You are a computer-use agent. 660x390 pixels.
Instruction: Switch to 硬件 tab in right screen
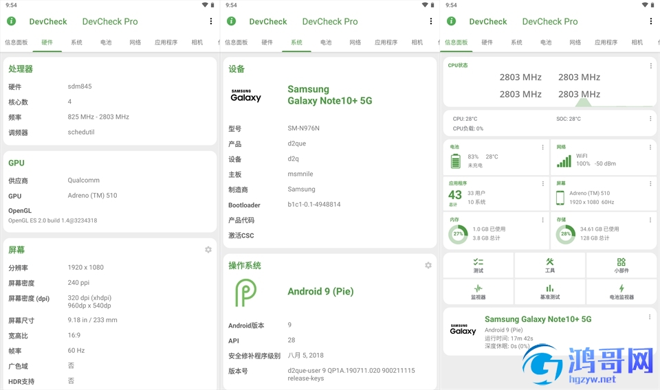(487, 43)
